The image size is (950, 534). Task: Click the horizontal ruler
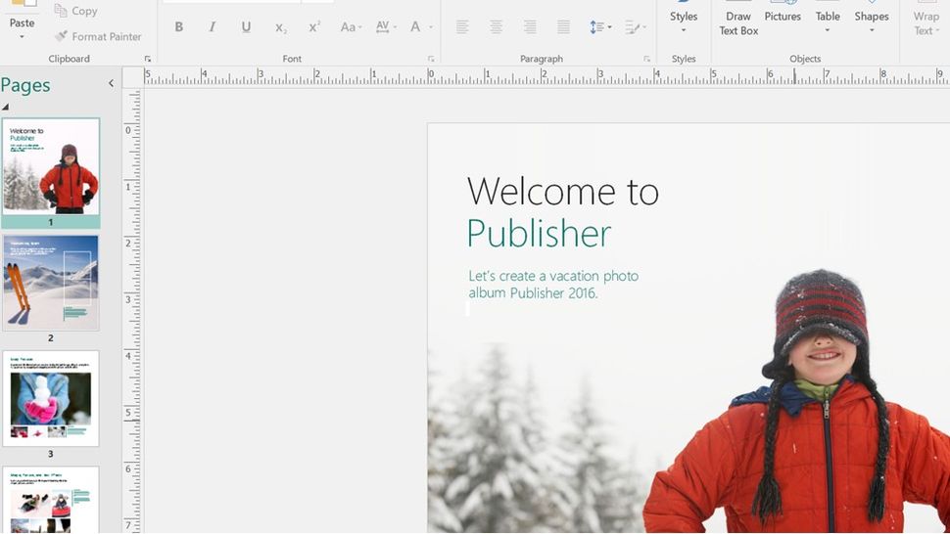click(546, 77)
